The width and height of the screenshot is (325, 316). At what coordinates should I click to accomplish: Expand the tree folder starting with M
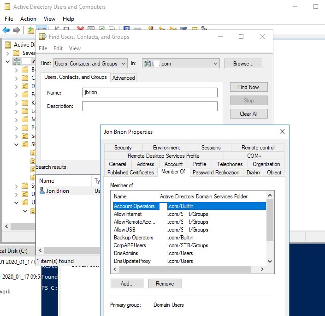[x=17, y=120]
